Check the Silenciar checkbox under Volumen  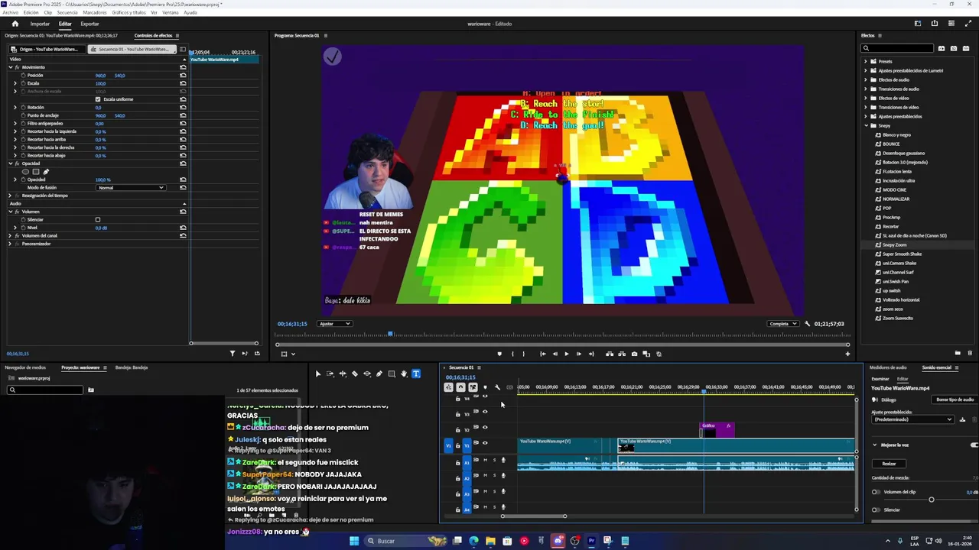pyautogui.click(x=98, y=220)
